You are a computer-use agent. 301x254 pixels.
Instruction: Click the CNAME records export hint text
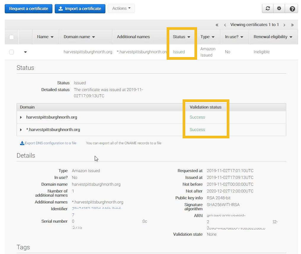(x=124, y=143)
